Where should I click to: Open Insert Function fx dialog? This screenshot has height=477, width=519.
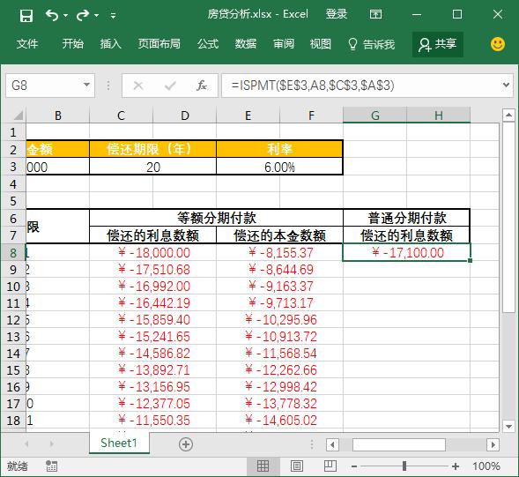202,86
